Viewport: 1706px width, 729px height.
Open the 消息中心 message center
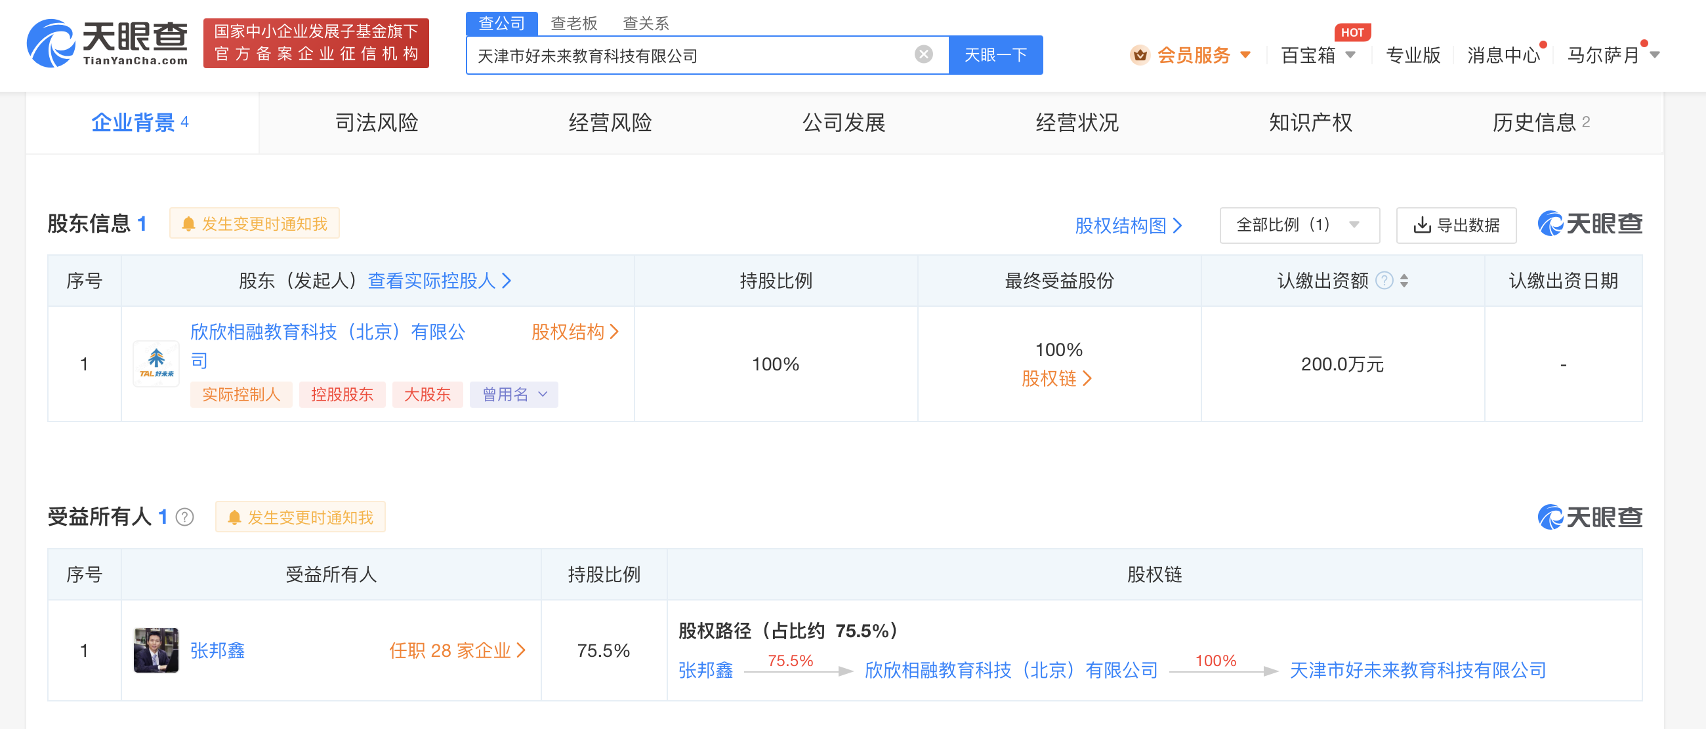[1503, 55]
